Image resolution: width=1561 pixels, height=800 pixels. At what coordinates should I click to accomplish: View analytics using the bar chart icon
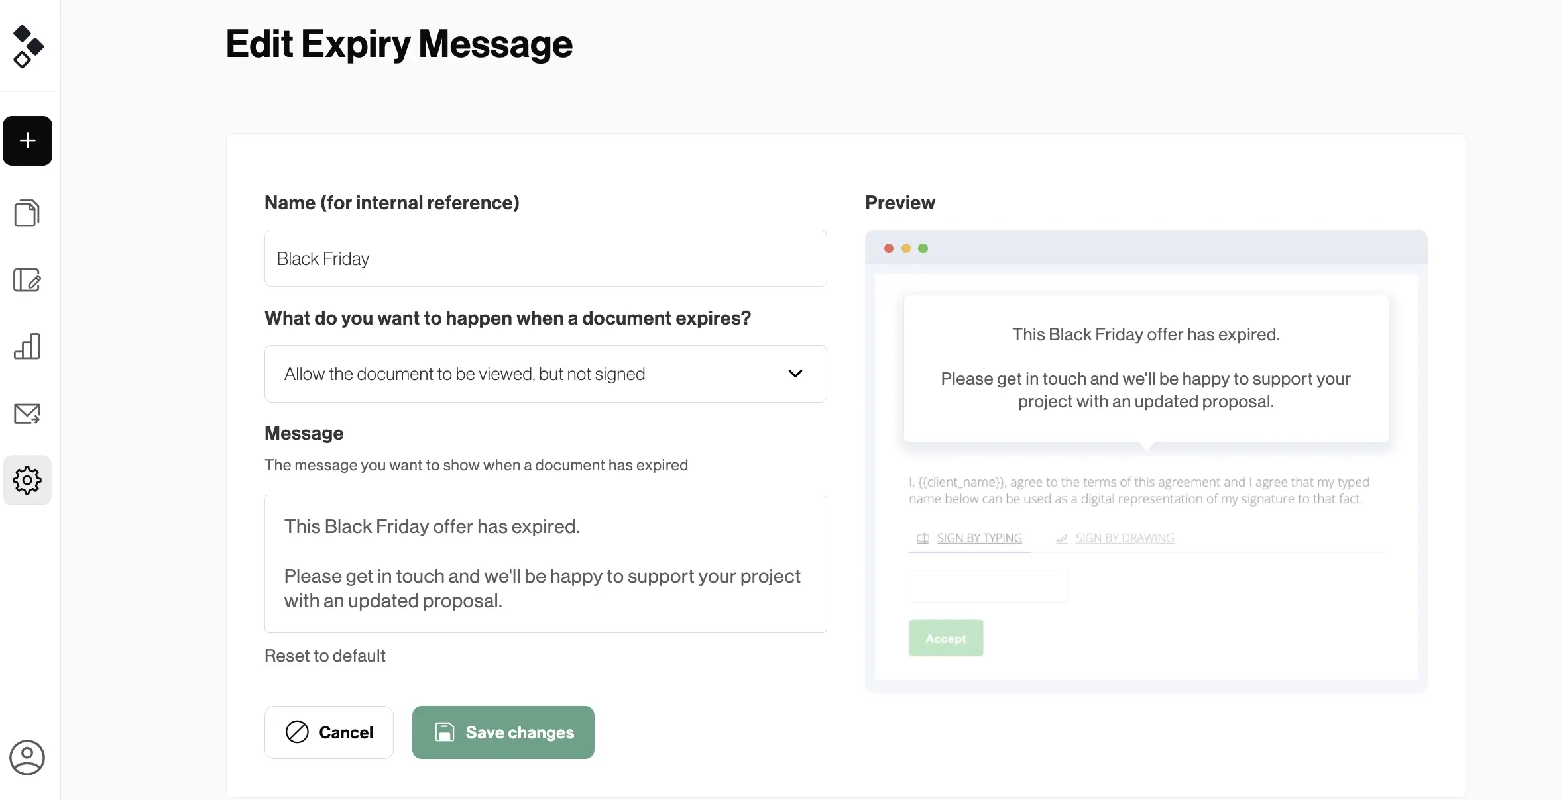(27, 346)
